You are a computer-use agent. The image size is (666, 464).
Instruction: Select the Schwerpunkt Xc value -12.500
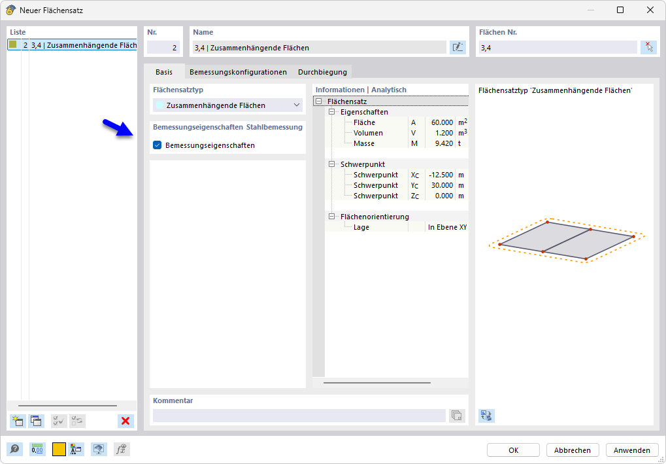(x=439, y=175)
